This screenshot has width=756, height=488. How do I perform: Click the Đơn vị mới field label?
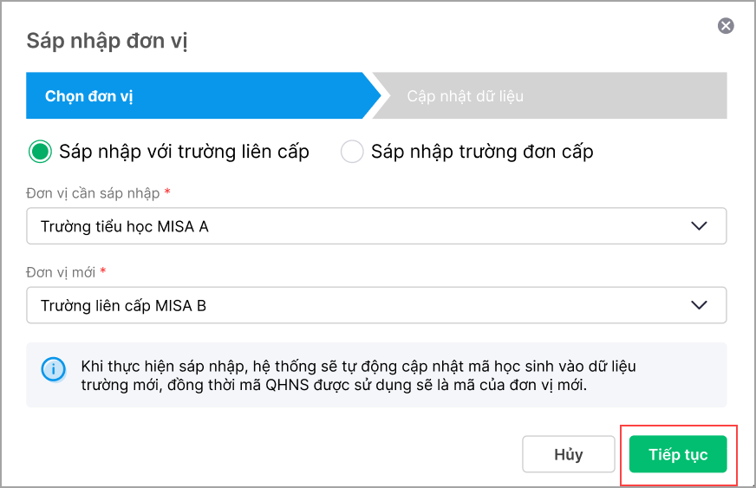[x=61, y=272]
